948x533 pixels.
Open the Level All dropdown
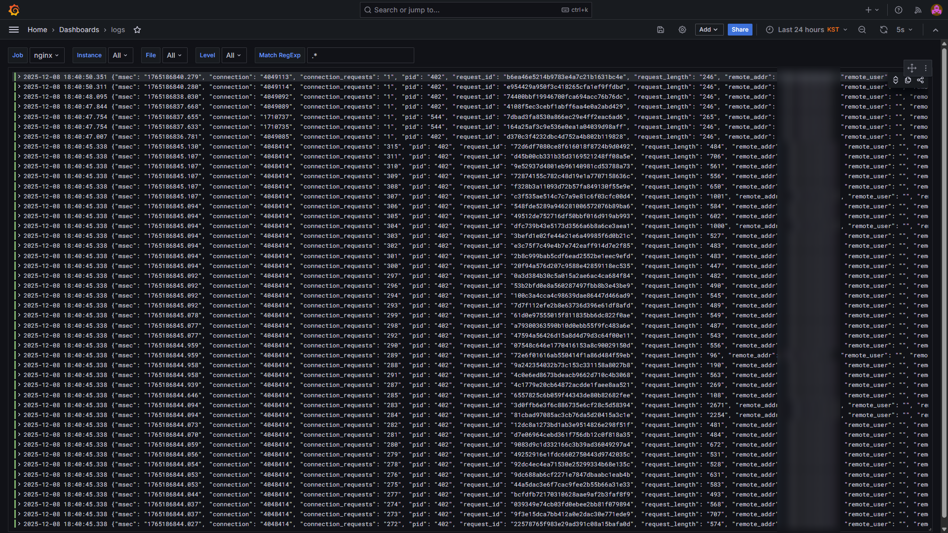[x=234, y=55]
